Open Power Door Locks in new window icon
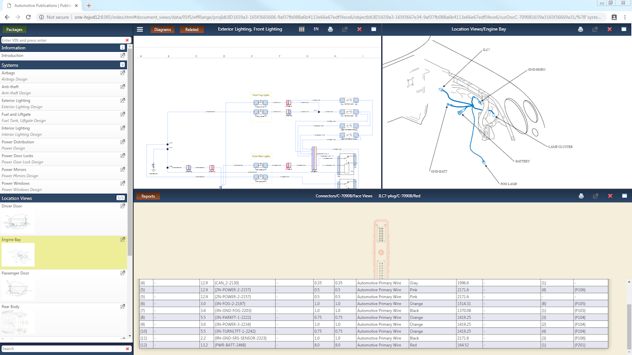632x355 pixels. pyautogui.click(x=122, y=156)
